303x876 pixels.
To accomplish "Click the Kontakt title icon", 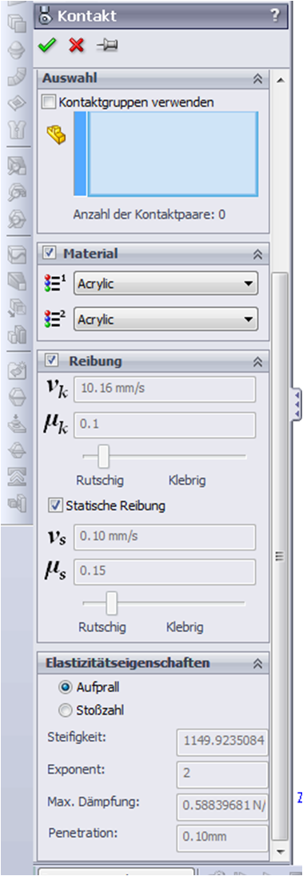I will [46, 16].
